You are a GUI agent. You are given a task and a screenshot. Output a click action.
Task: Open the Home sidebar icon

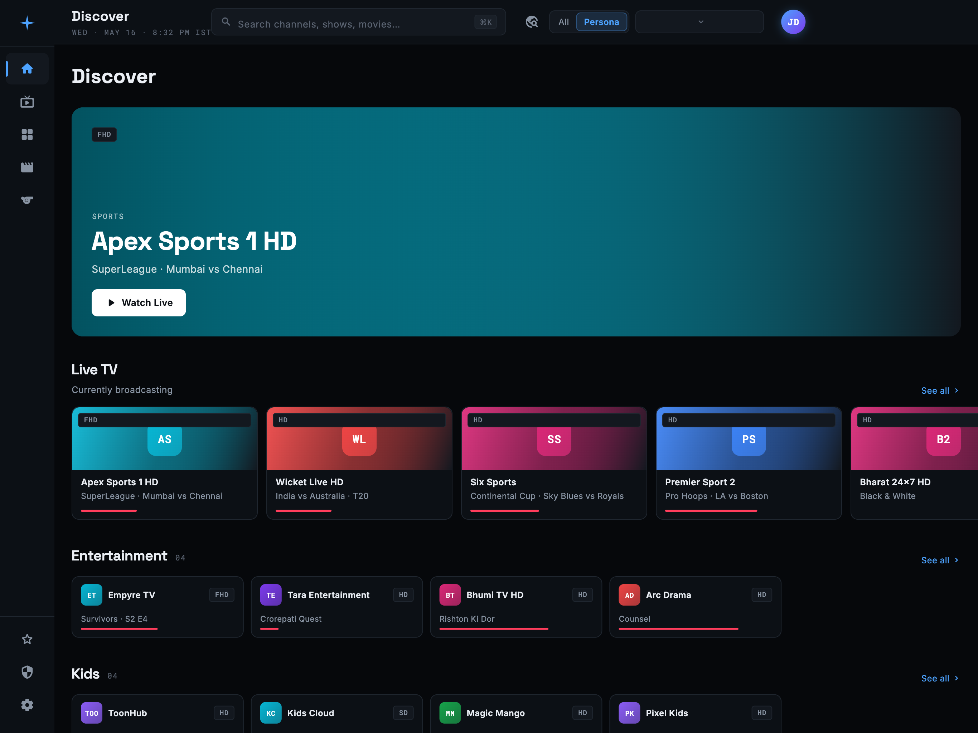click(x=27, y=68)
